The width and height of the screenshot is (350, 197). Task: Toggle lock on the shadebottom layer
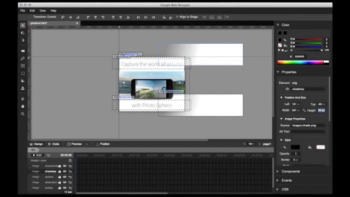(x=60, y=166)
